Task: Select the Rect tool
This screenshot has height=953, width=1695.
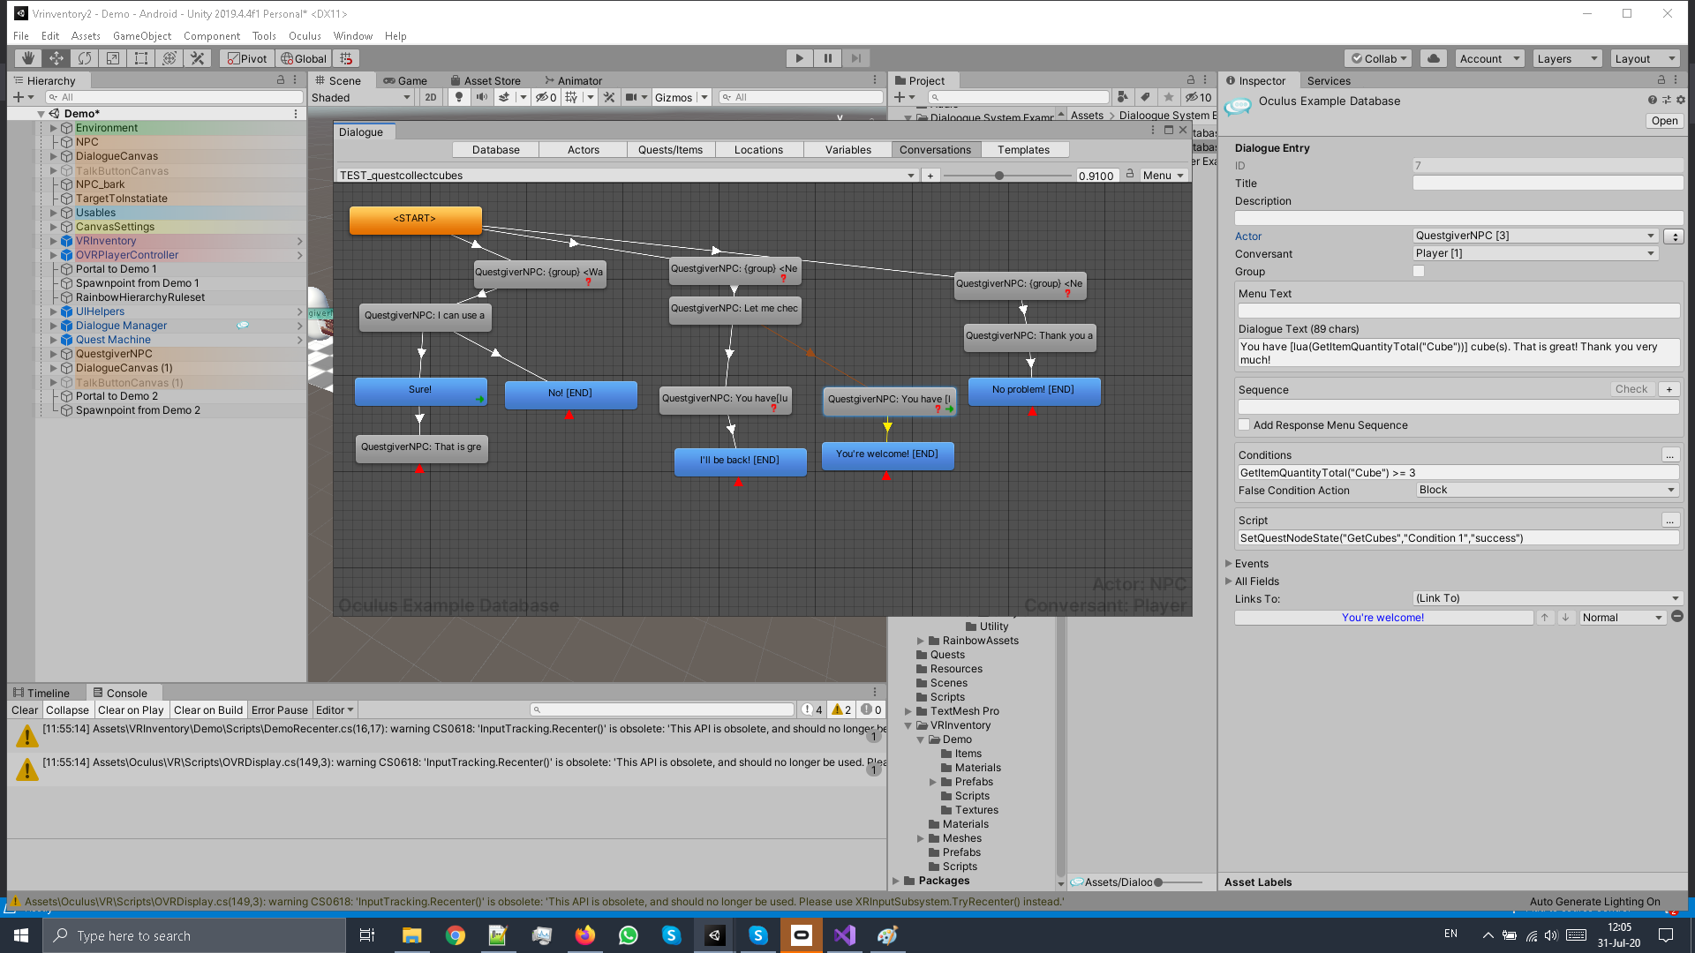Action: (x=141, y=58)
